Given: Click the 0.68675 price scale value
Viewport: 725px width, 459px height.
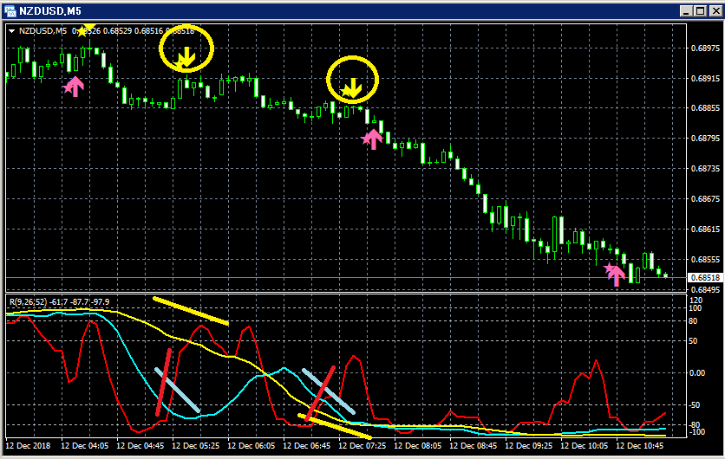Looking at the screenshot, I should (706, 199).
